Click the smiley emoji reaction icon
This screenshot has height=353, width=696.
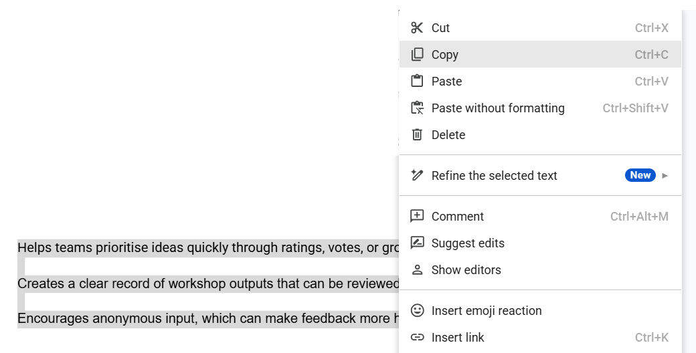(417, 310)
